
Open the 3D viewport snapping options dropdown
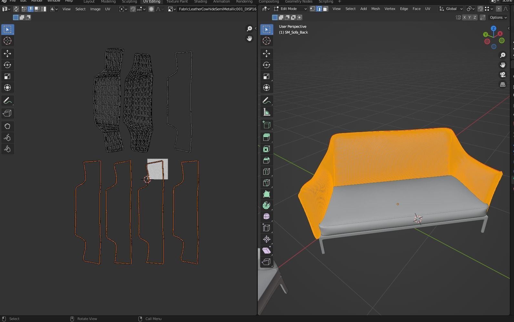tap(488, 9)
